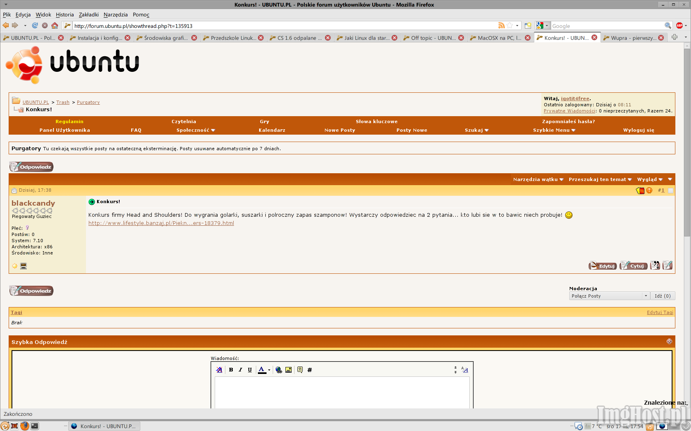Open the Zakładki menu
The height and width of the screenshot is (431, 691).
[89, 14]
